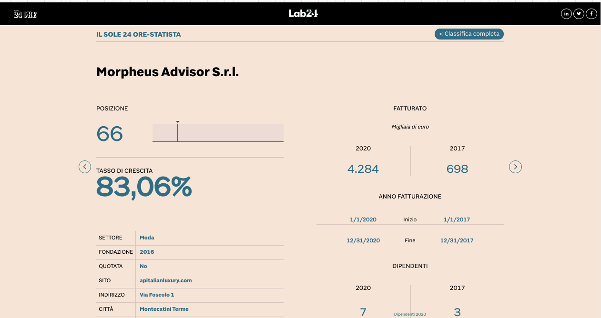Viewport: 601px width, 318px height.
Task: Click the city Montecatini Terme
Action: pos(164,309)
